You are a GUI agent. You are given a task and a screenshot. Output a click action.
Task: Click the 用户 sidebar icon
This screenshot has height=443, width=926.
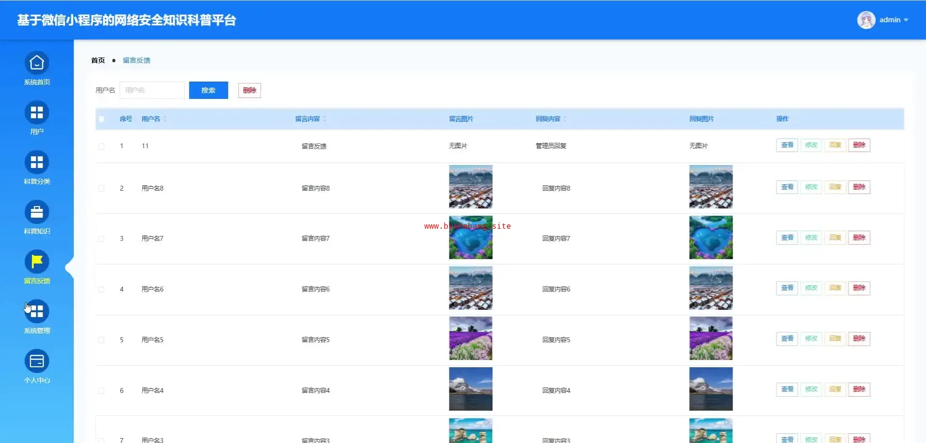coord(37,113)
